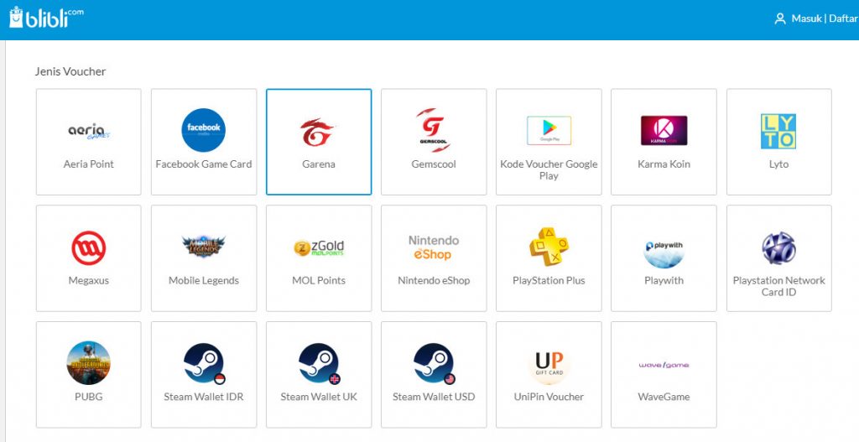Select Steam icon with Indonesian flag
This screenshot has width=859, height=442.
click(203, 363)
